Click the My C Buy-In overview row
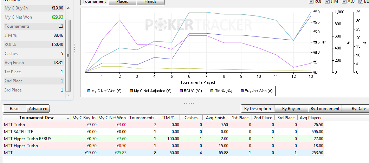 click(x=34, y=8)
